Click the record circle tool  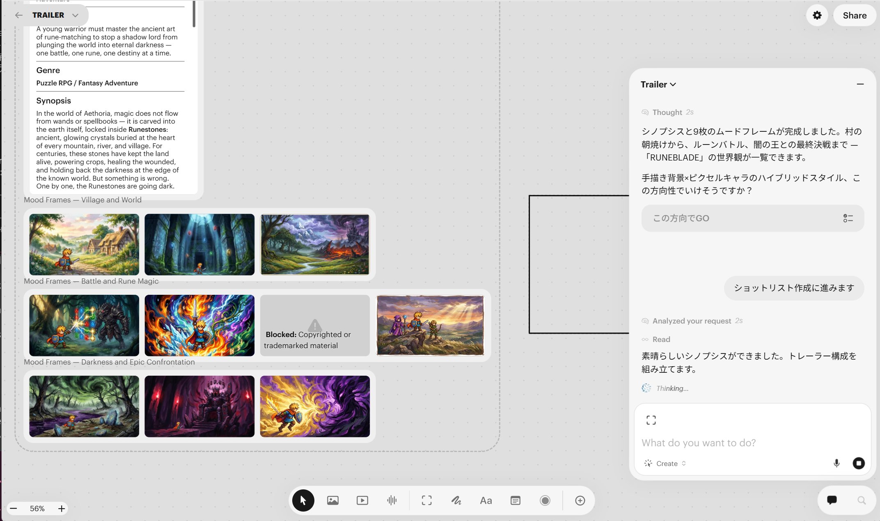pos(545,500)
